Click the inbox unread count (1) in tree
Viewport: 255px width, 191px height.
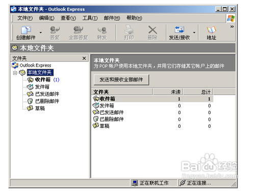56,79
